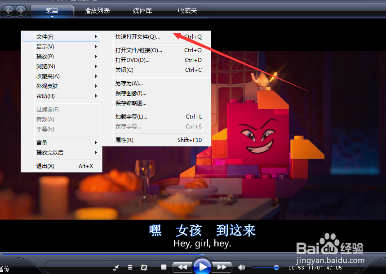Image resolution: width=386 pixels, height=274 pixels.
Task: Open 属性(R) properties
Action: pyautogui.click(x=156, y=140)
